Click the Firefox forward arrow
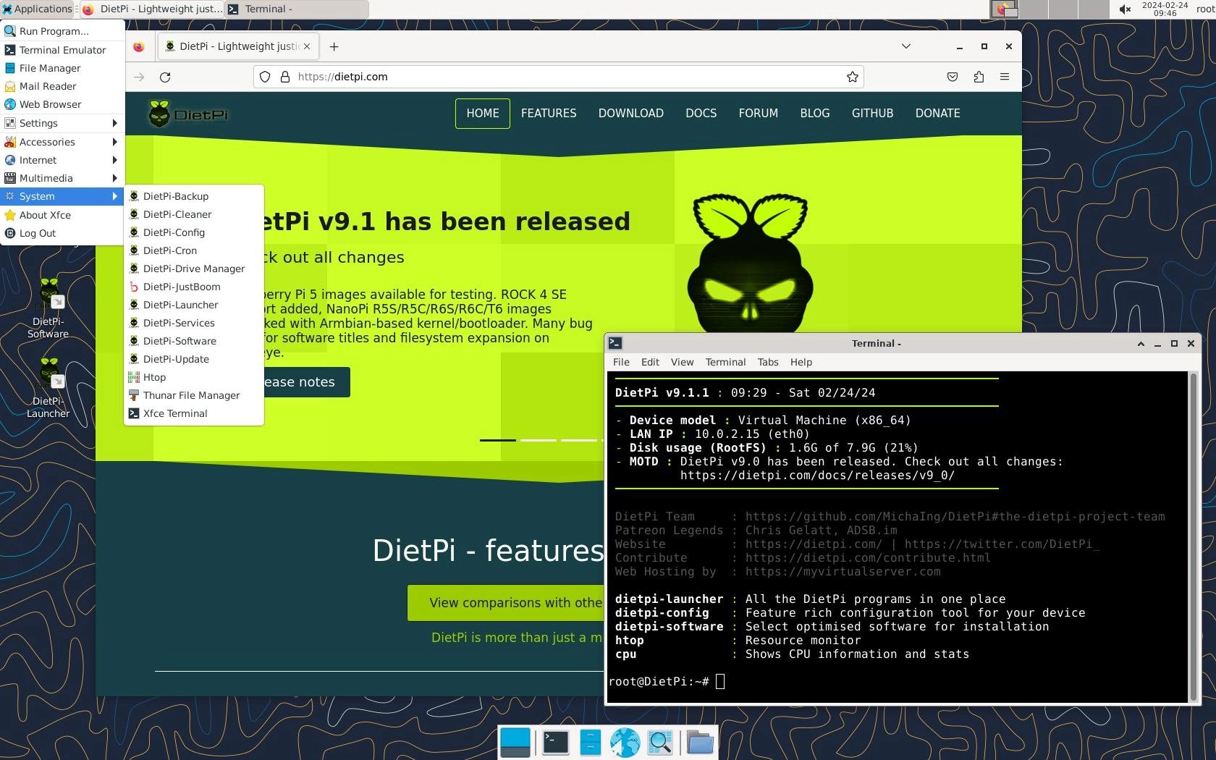The height and width of the screenshot is (760, 1216). [x=139, y=77]
